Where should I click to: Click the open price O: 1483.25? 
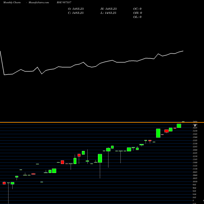coord(76,9)
